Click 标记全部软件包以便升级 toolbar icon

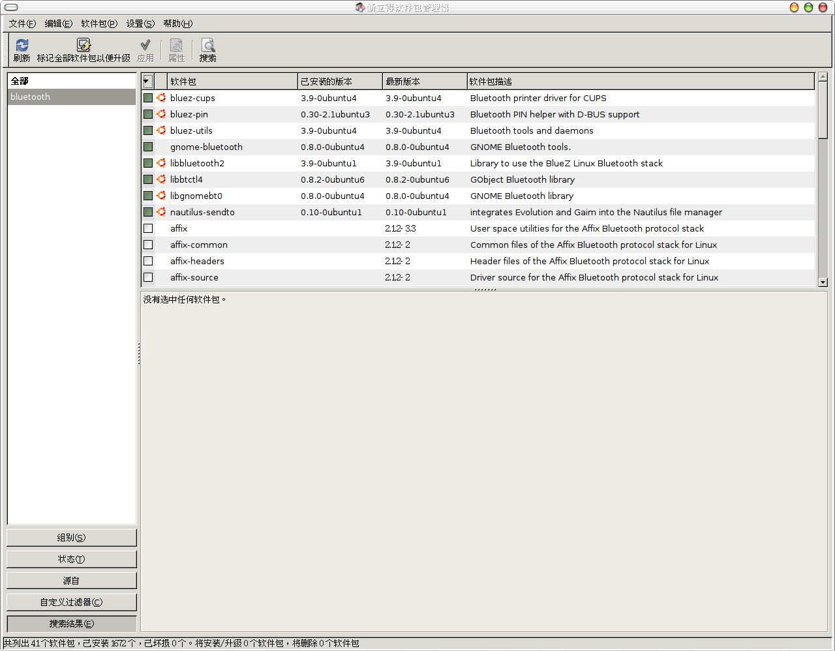[x=83, y=45]
